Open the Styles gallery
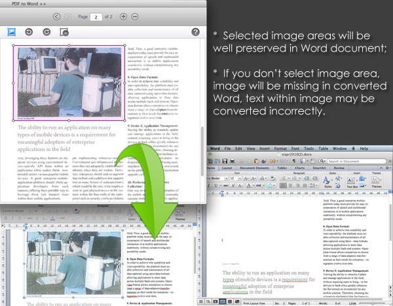This screenshot has height=306, width=393. coord(327,182)
